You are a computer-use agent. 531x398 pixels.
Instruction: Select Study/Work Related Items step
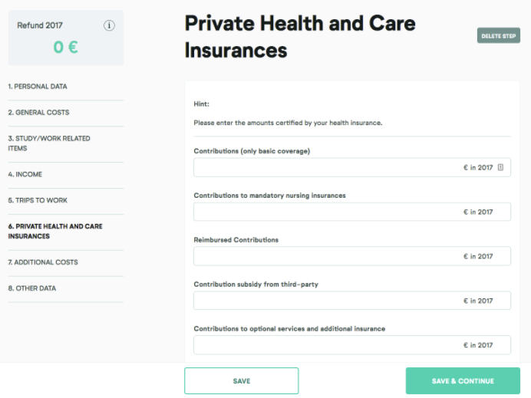49,143
